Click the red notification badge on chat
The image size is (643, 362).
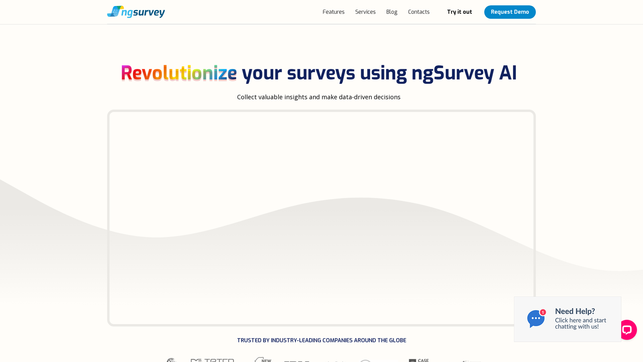pos(543,312)
